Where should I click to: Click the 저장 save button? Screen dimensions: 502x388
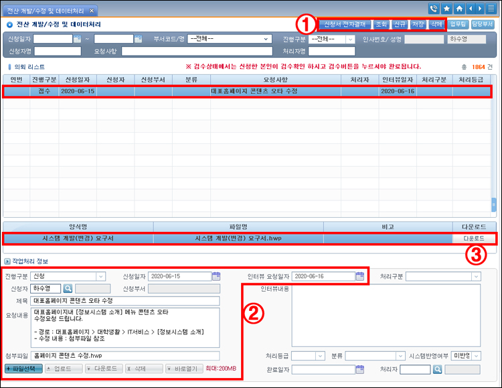coord(418,24)
